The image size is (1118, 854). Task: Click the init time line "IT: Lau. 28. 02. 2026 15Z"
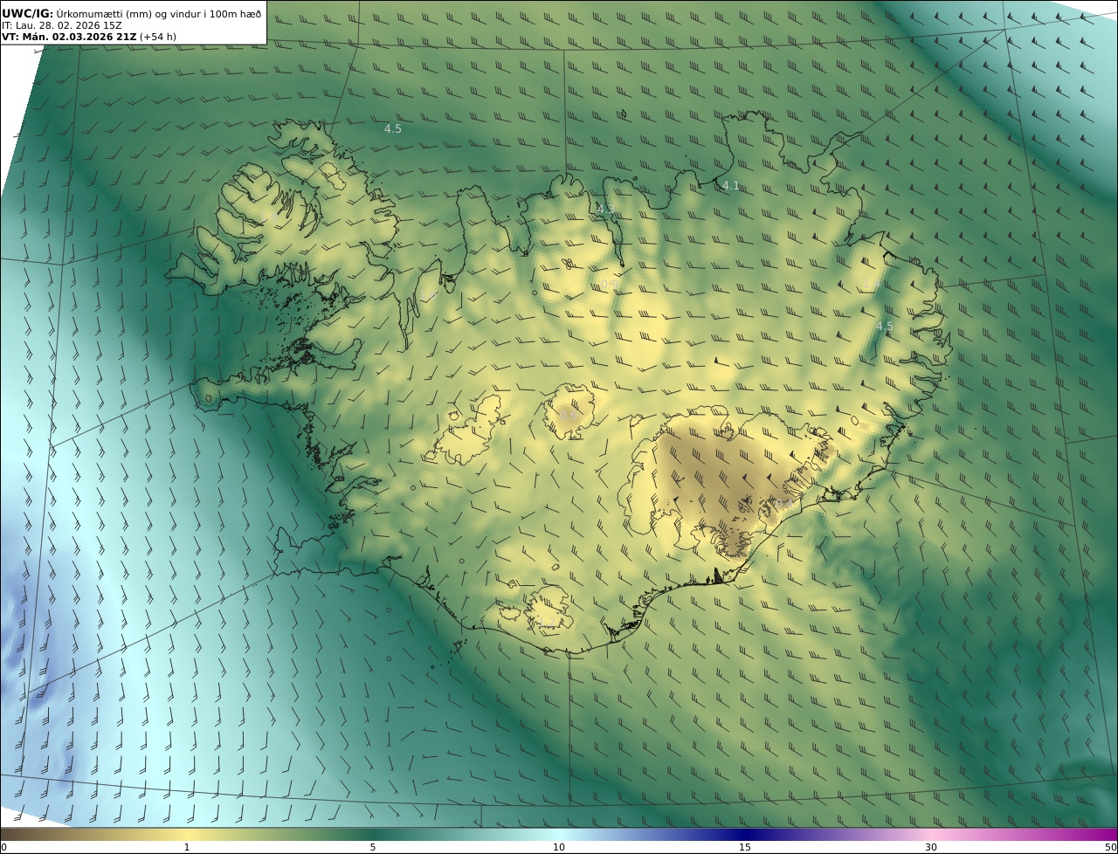pyautogui.click(x=62, y=25)
